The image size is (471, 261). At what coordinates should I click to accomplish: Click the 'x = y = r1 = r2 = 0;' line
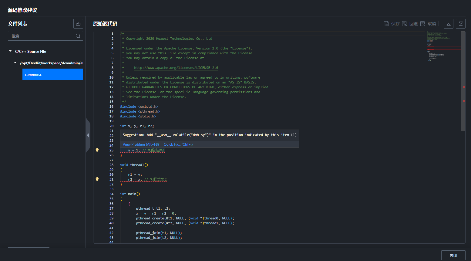[156, 213]
